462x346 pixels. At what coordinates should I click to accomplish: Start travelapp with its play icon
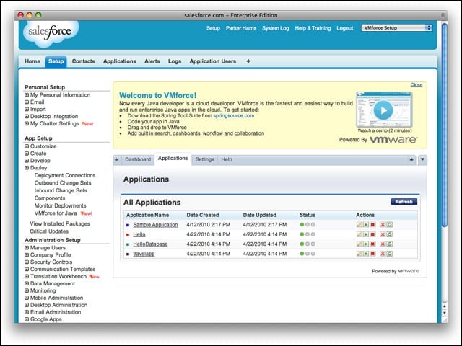click(366, 254)
